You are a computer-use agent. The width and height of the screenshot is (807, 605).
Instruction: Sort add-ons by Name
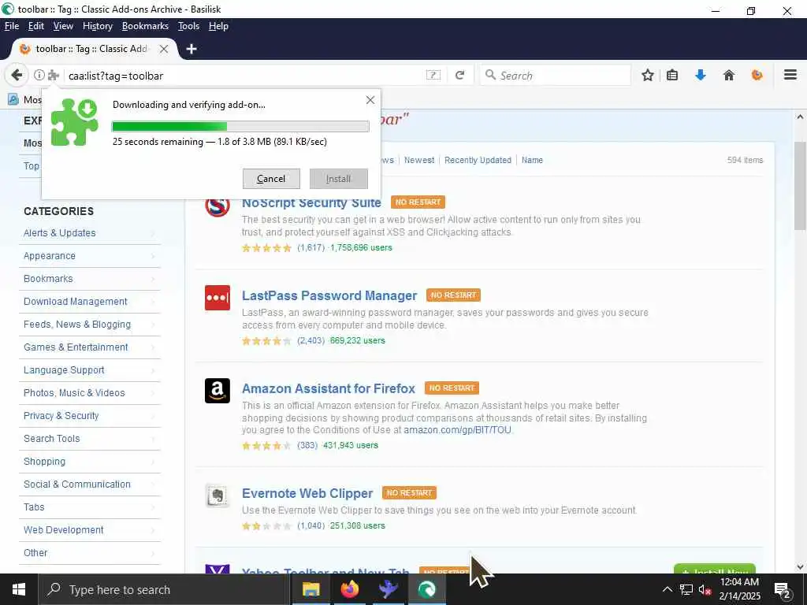coord(532,160)
